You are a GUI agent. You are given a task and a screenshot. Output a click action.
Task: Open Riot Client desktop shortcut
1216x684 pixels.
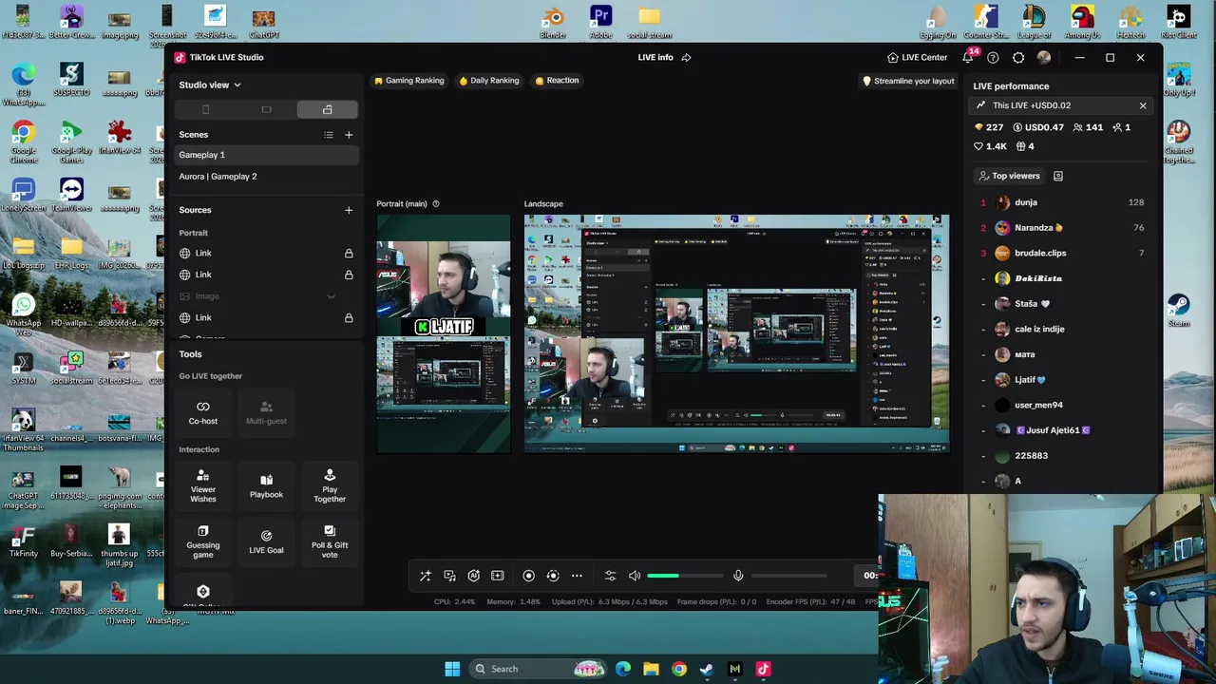pos(1178,23)
